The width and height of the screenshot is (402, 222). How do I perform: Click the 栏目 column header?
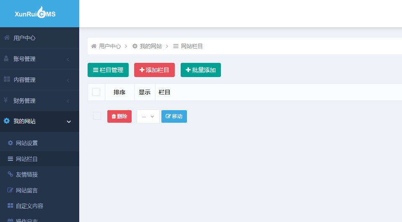coord(164,92)
